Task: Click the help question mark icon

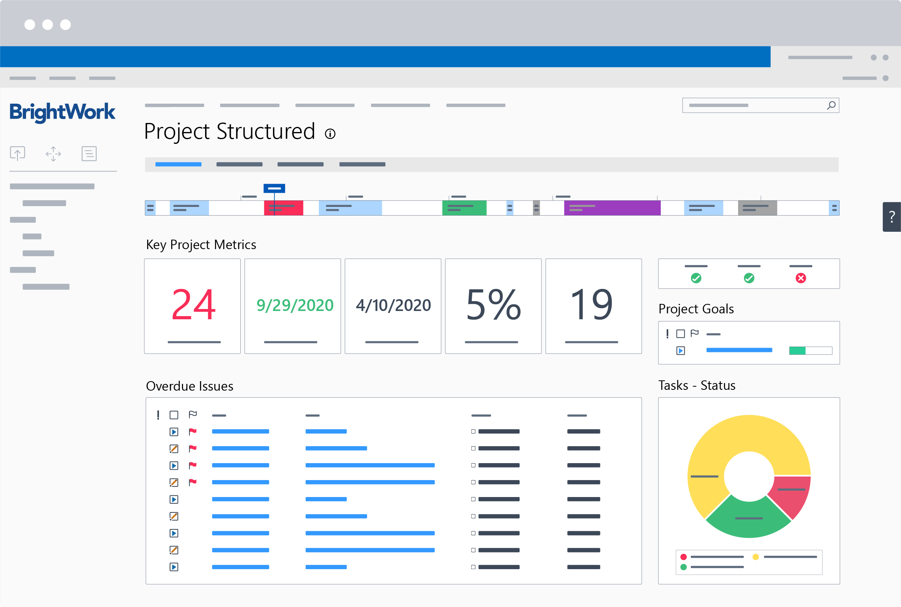Action: tap(892, 217)
